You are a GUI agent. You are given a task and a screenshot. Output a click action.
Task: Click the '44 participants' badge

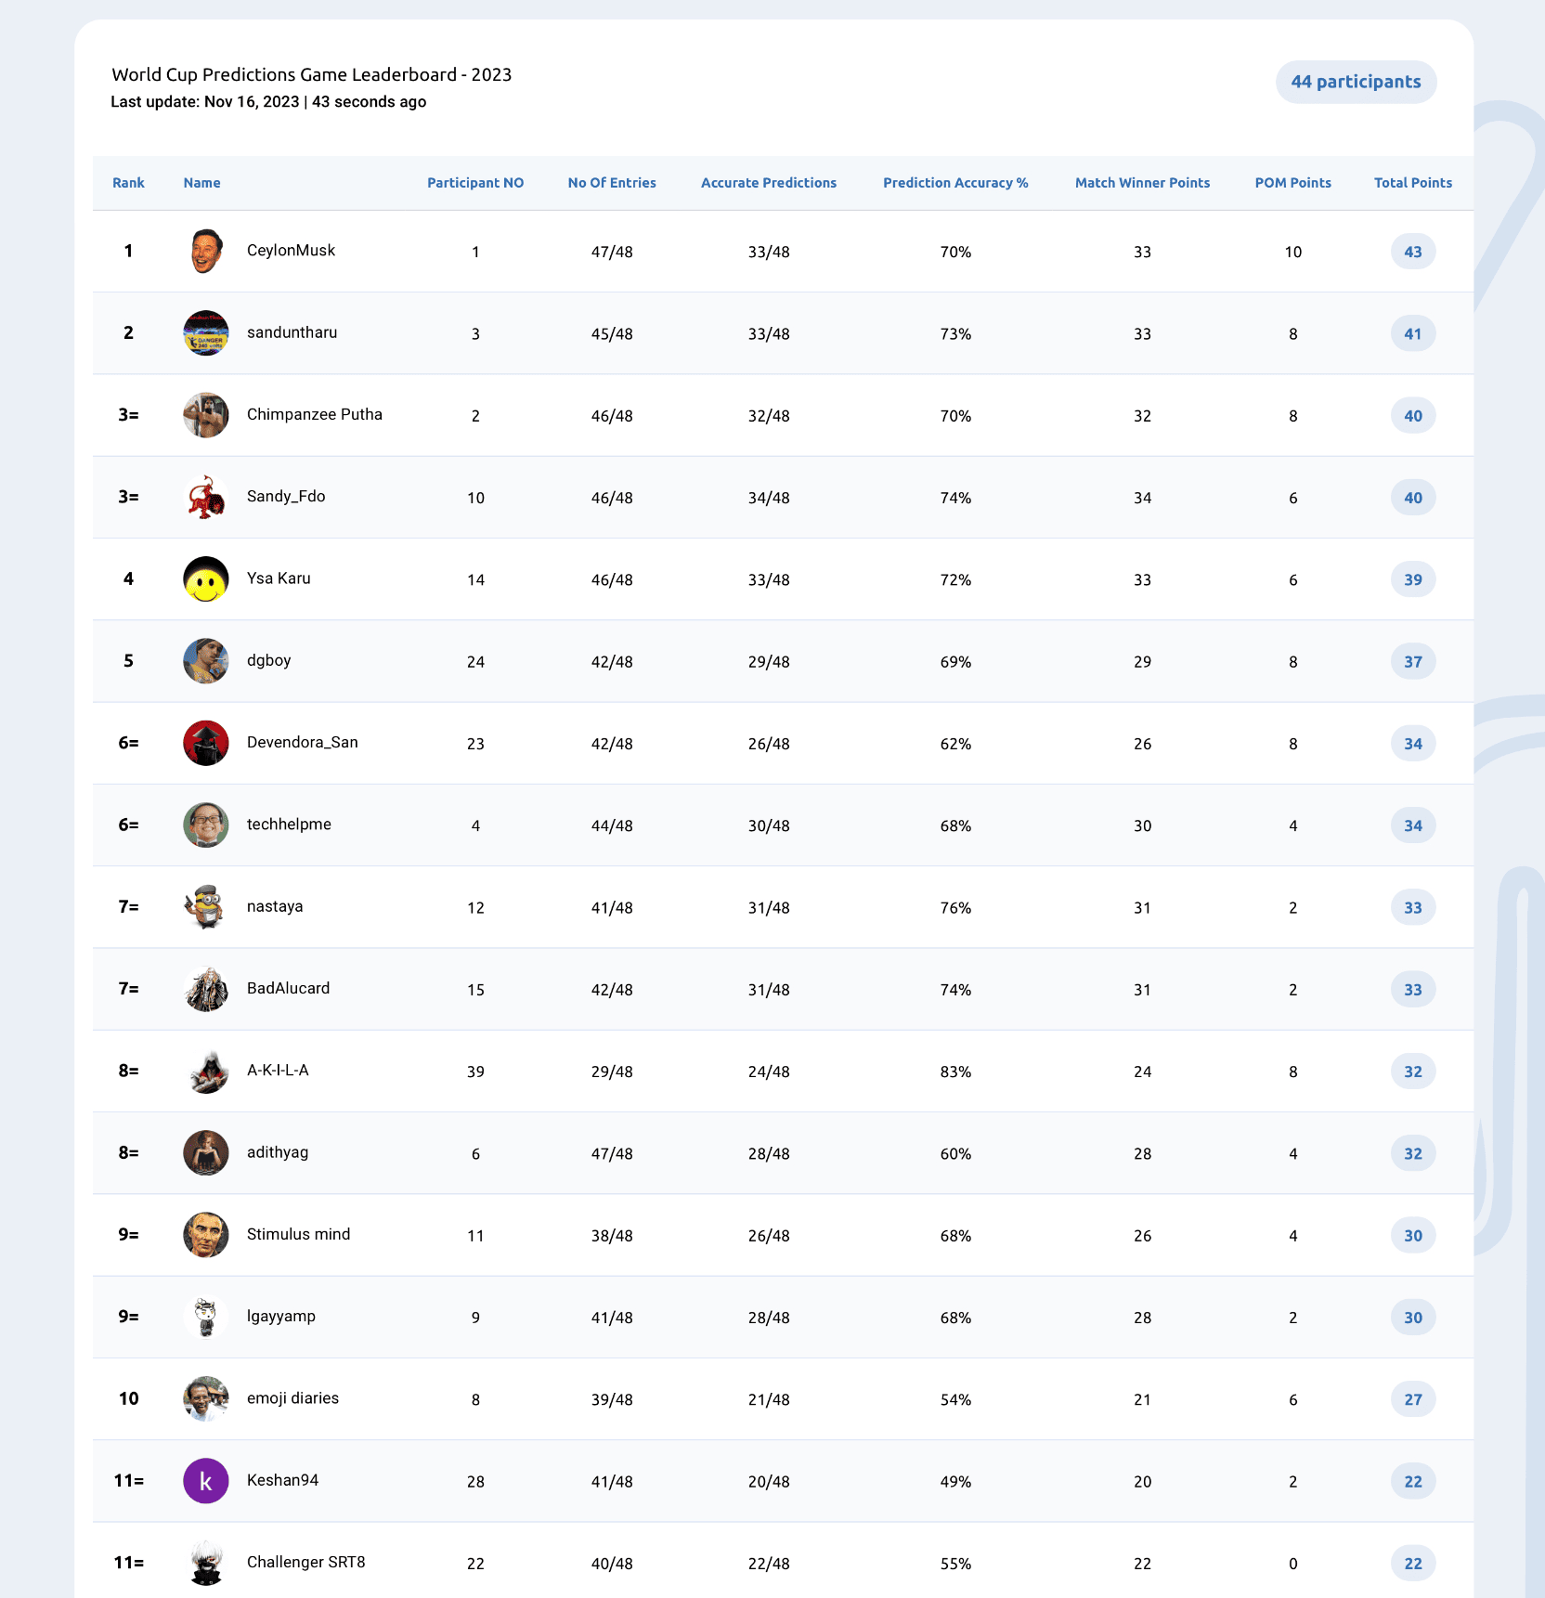tap(1356, 82)
